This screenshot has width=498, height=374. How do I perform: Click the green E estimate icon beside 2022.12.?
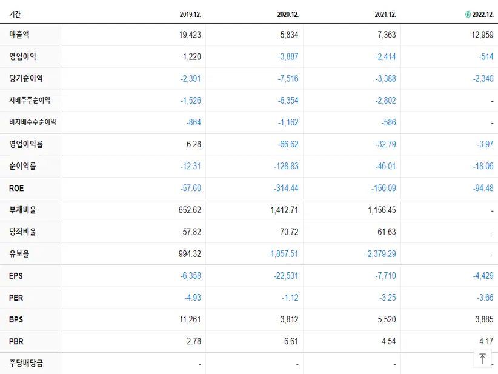point(468,15)
